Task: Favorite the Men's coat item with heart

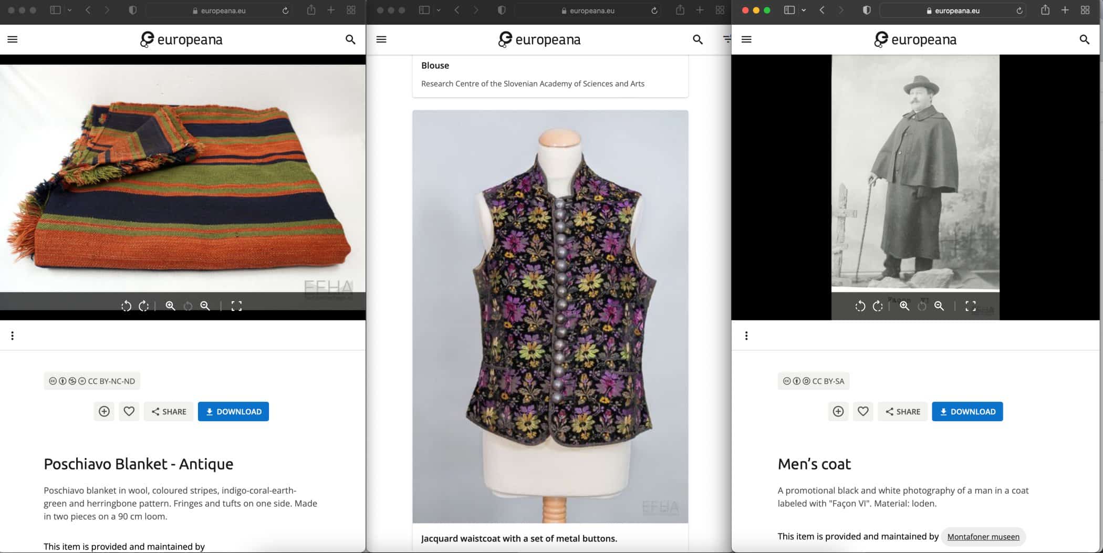Action: (x=863, y=412)
